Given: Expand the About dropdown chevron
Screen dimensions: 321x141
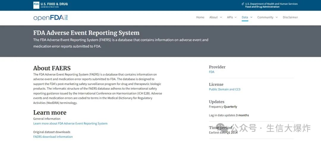Looking at the screenshot, I should pyautogui.click(x=221, y=17).
